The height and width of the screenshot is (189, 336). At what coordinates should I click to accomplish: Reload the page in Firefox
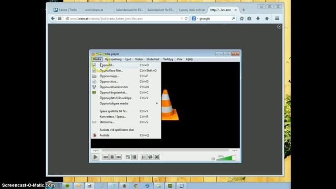point(186,19)
